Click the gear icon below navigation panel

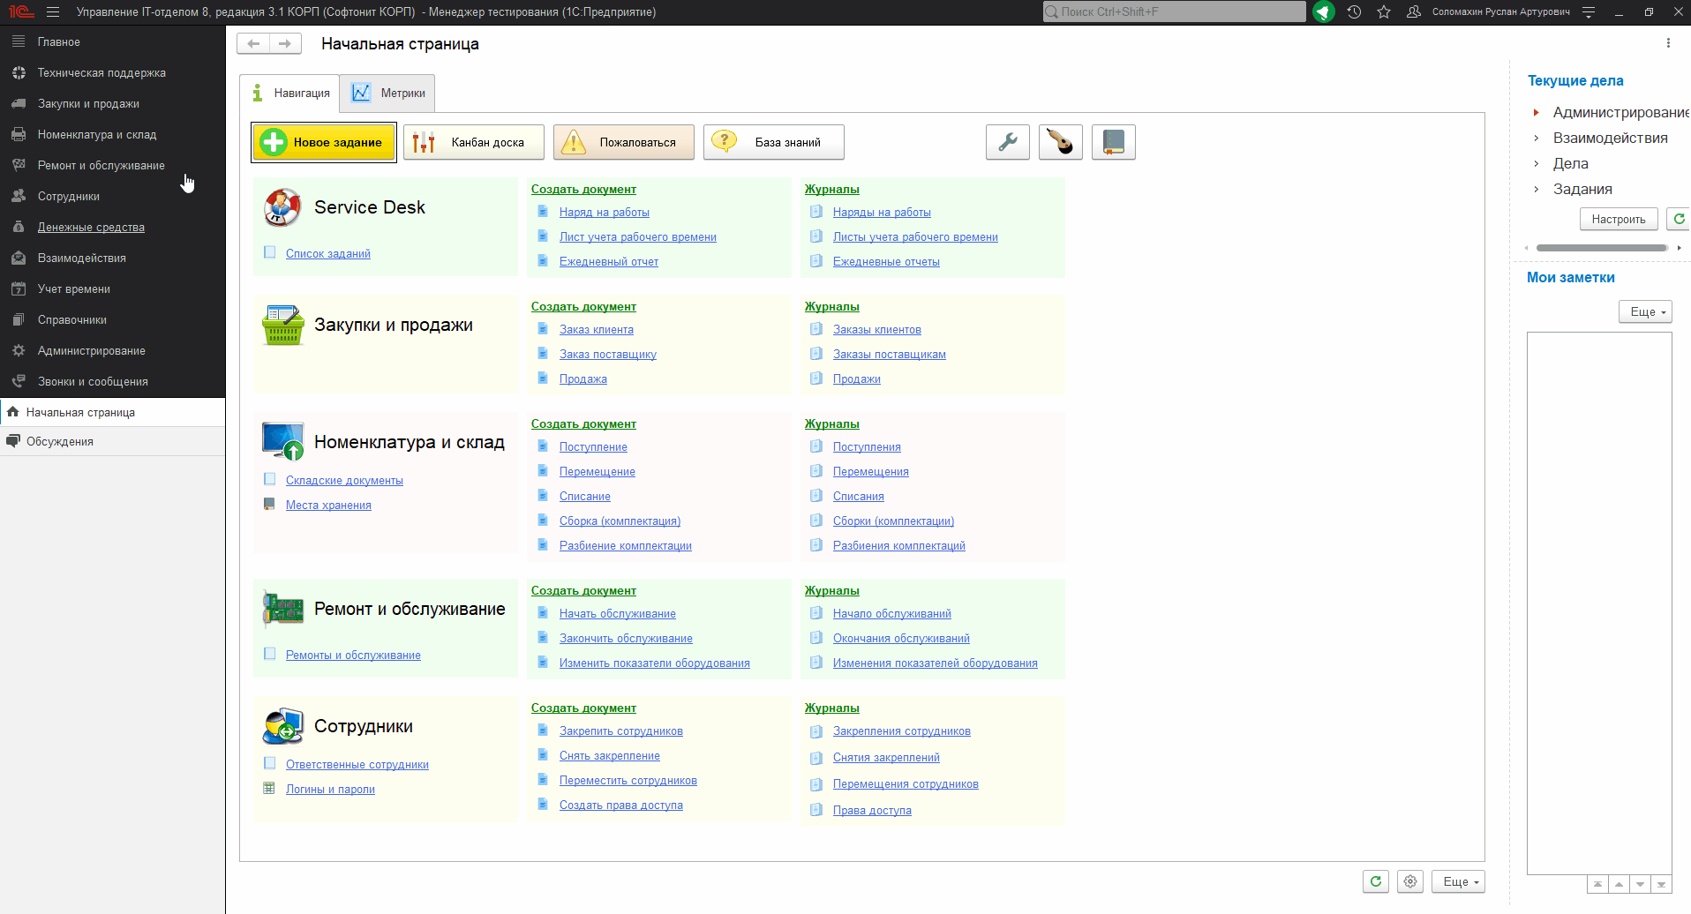(x=1410, y=881)
